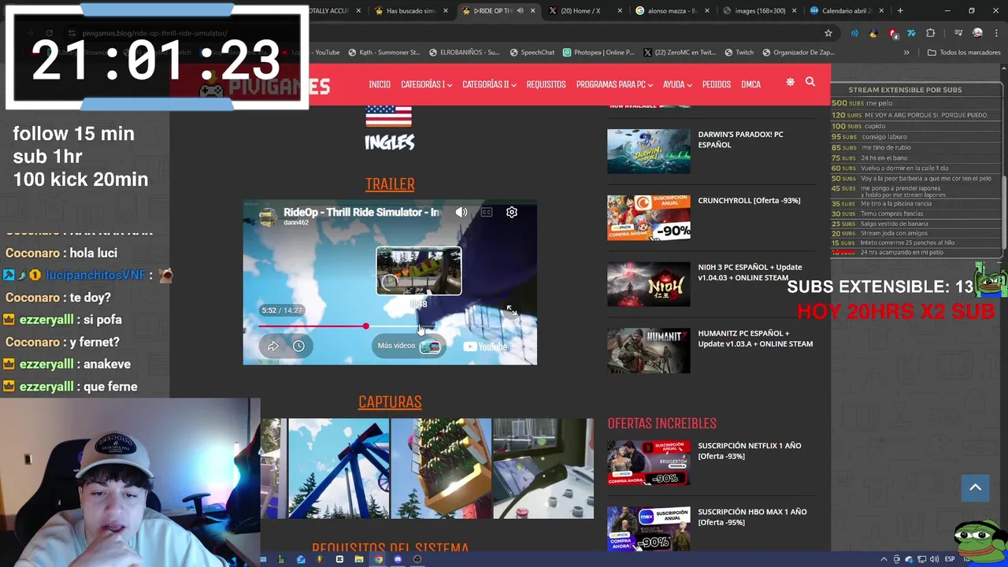
Task: Open the CRUNCHYROLL Oferta -93% link
Action: click(749, 201)
